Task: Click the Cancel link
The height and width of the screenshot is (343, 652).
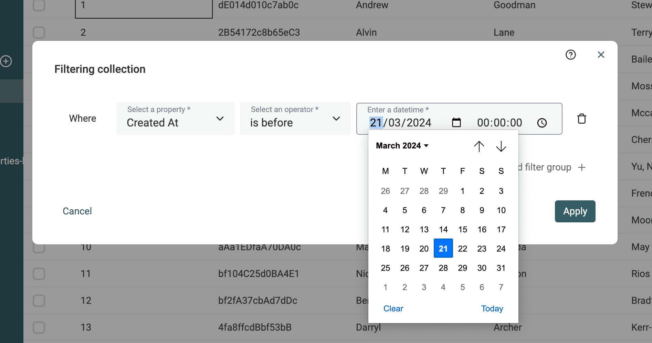Action: tap(77, 211)
